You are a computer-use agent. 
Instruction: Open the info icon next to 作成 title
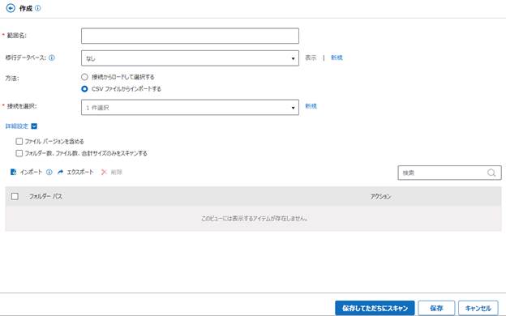[x=38, y=8]
